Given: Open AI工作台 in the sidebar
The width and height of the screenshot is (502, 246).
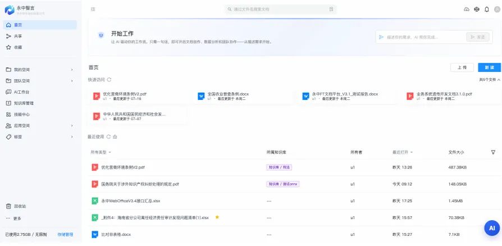Looking at the screenshot, I should pyautogui.click(x=40, y=92).
